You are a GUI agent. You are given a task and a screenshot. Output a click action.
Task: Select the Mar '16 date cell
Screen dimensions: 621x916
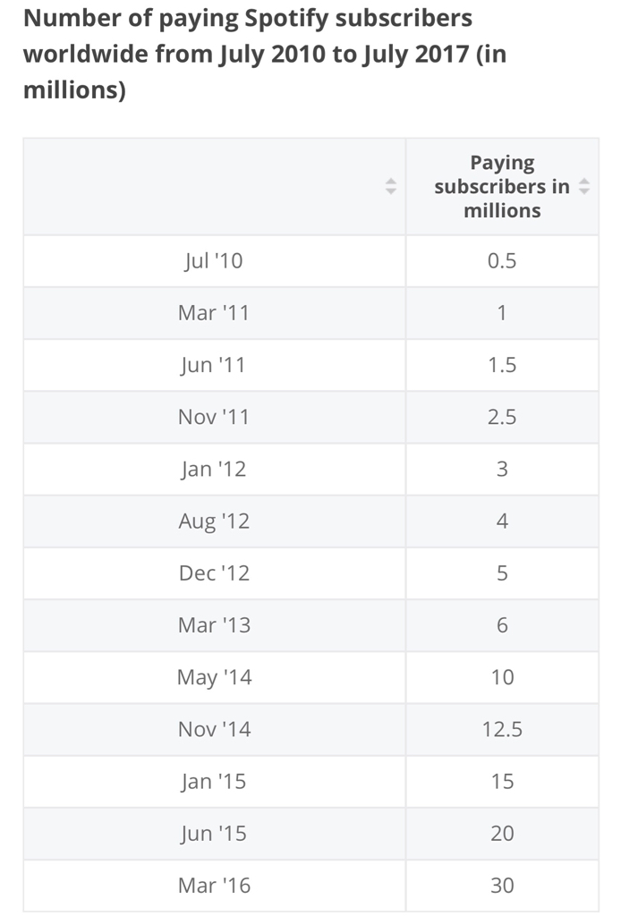point(214,886)
